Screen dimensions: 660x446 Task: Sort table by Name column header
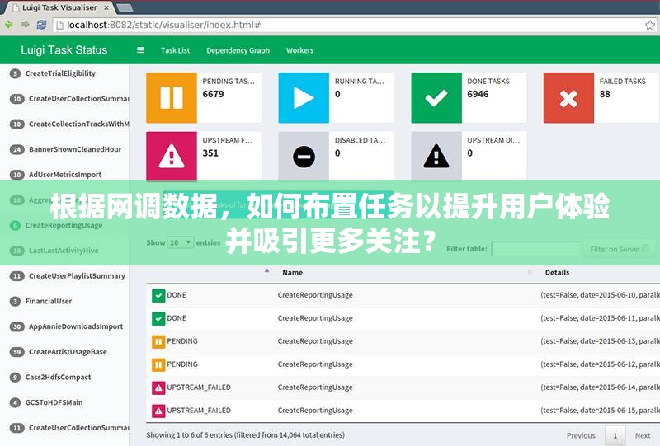[293, 272]
